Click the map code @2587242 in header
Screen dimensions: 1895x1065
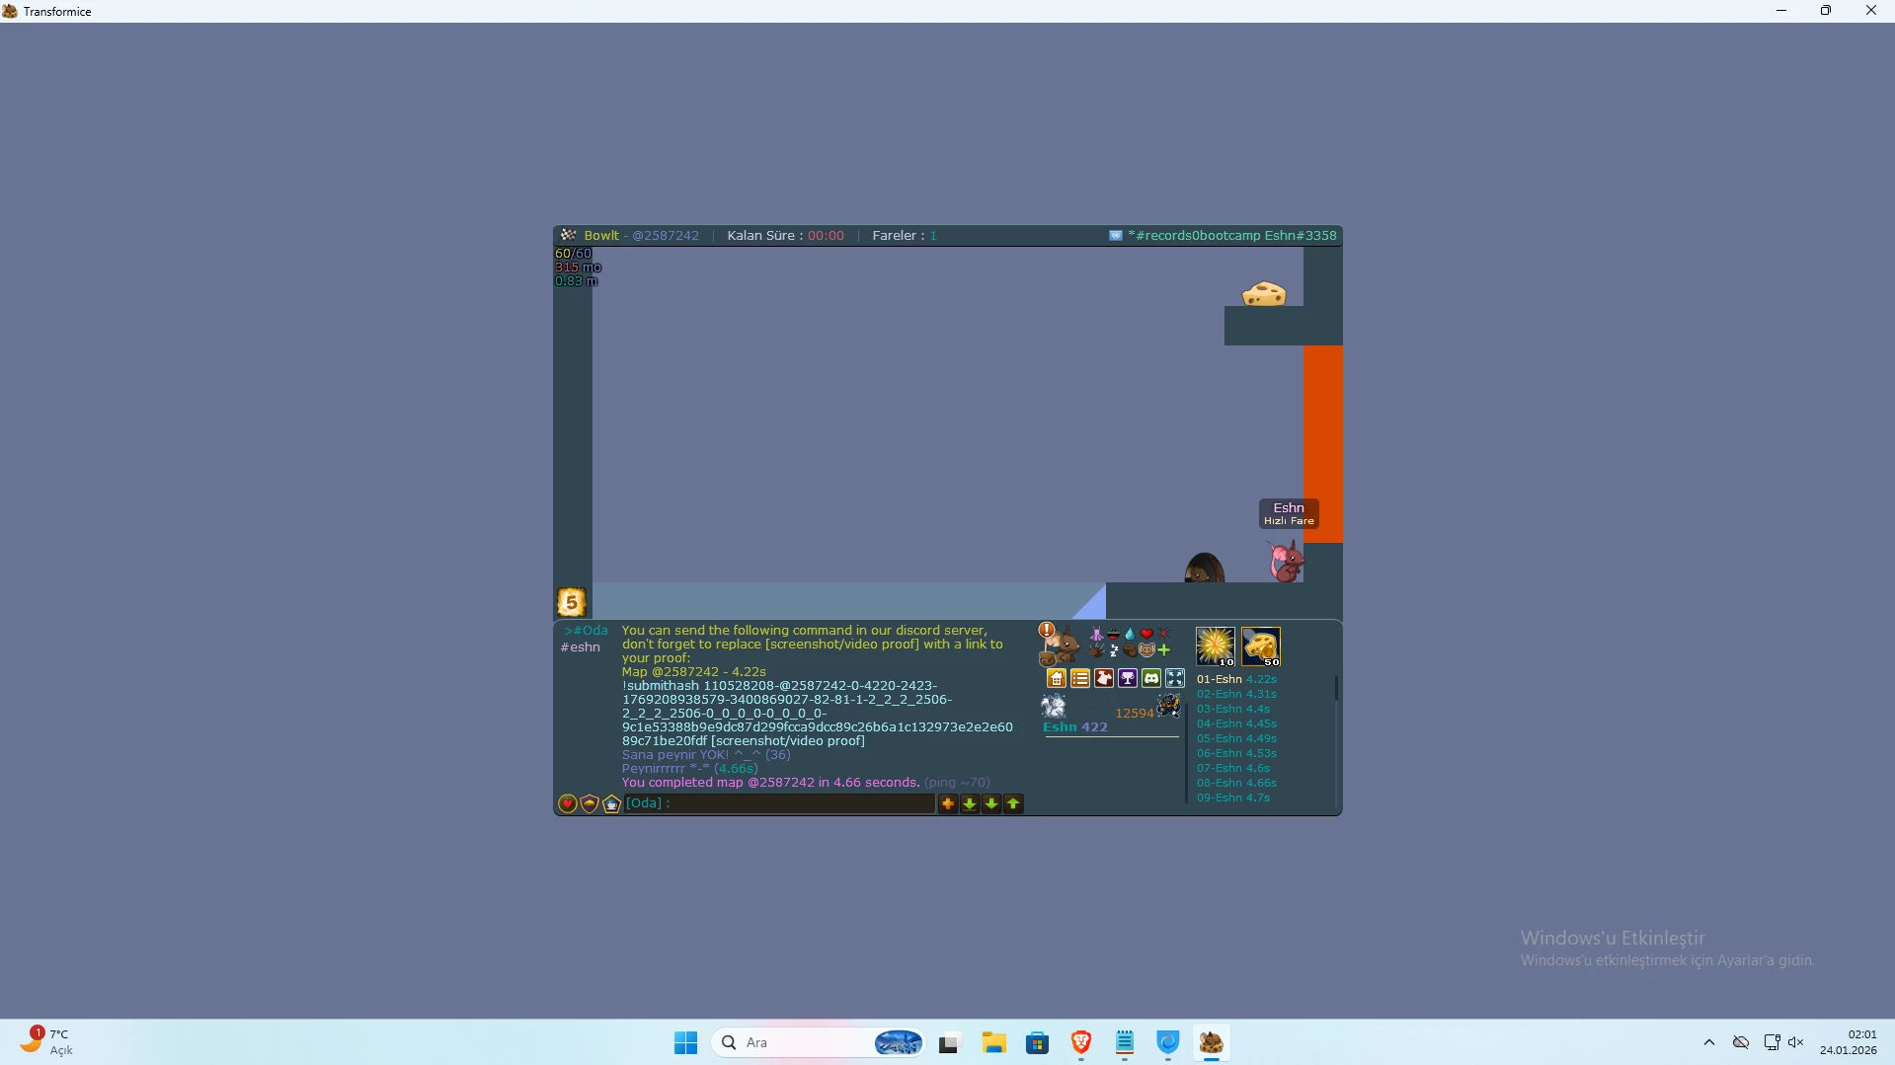point(666,236)
